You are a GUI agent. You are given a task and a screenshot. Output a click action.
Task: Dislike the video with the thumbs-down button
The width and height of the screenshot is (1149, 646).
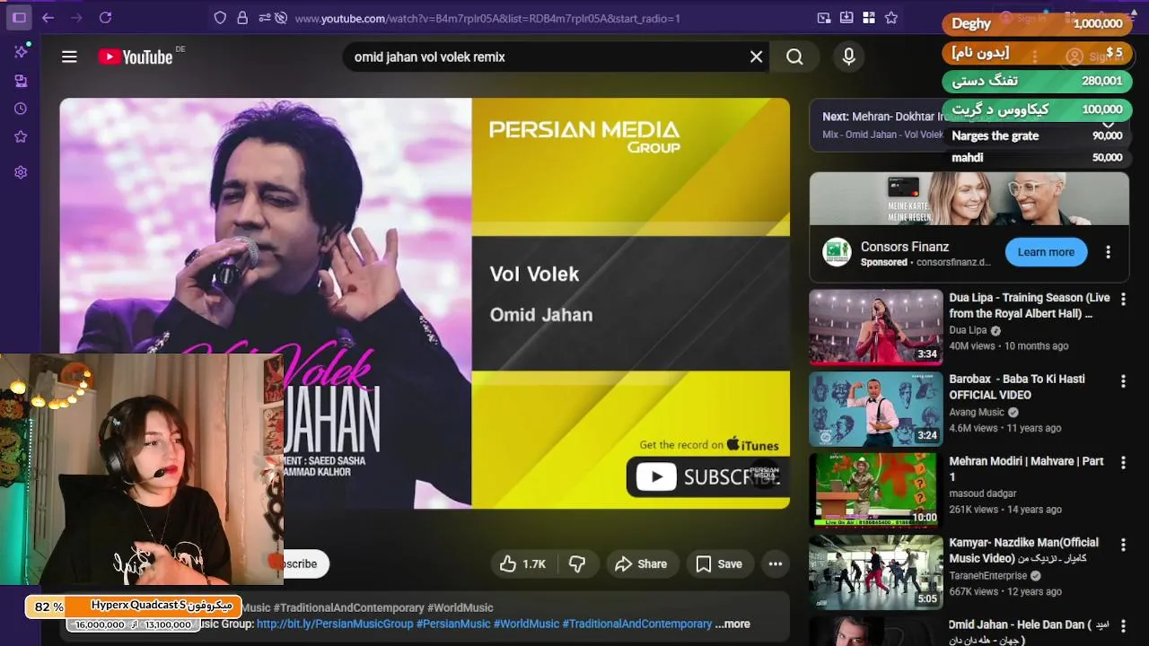coord(577,563)
